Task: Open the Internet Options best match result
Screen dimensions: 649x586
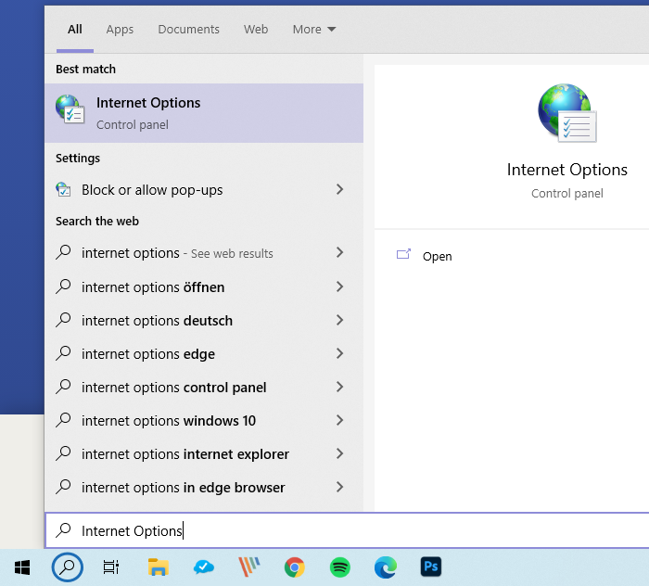Action: (x=204, y=113)
